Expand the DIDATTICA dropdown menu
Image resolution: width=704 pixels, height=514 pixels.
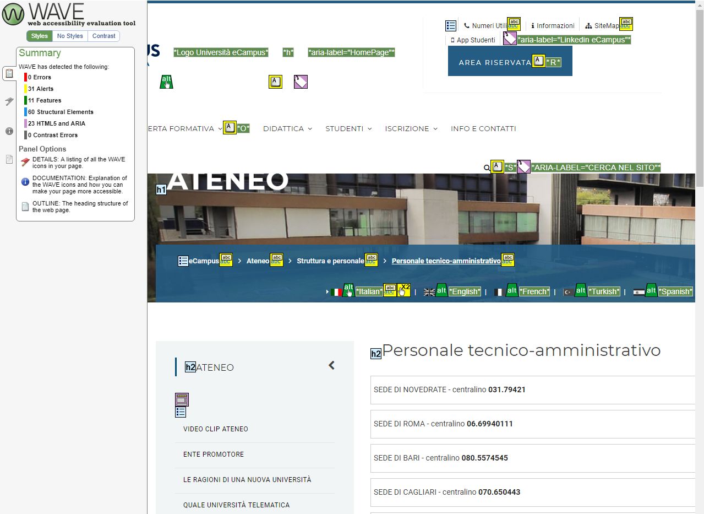(287, 129)
